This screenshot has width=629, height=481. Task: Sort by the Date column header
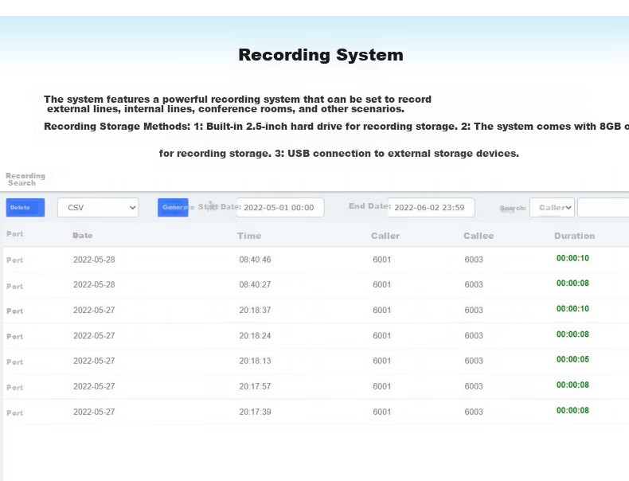tap(83, 236)
